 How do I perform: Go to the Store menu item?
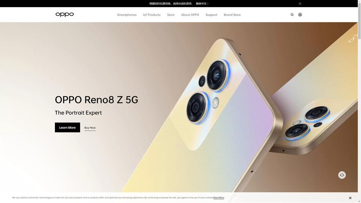[x=171, y=15]
